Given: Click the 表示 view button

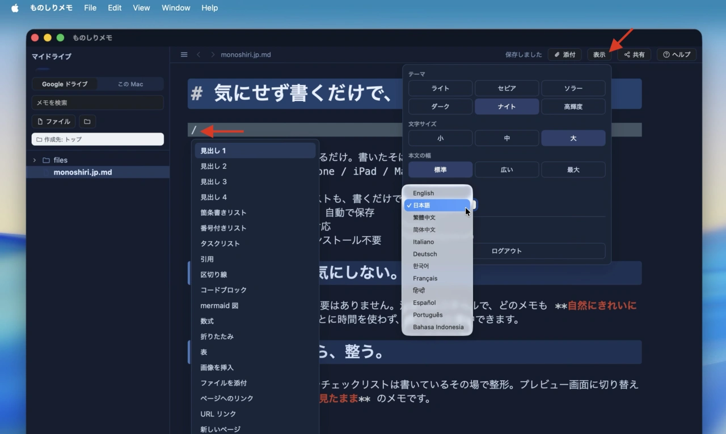Looking at the screenshot, I should [600, 54].
